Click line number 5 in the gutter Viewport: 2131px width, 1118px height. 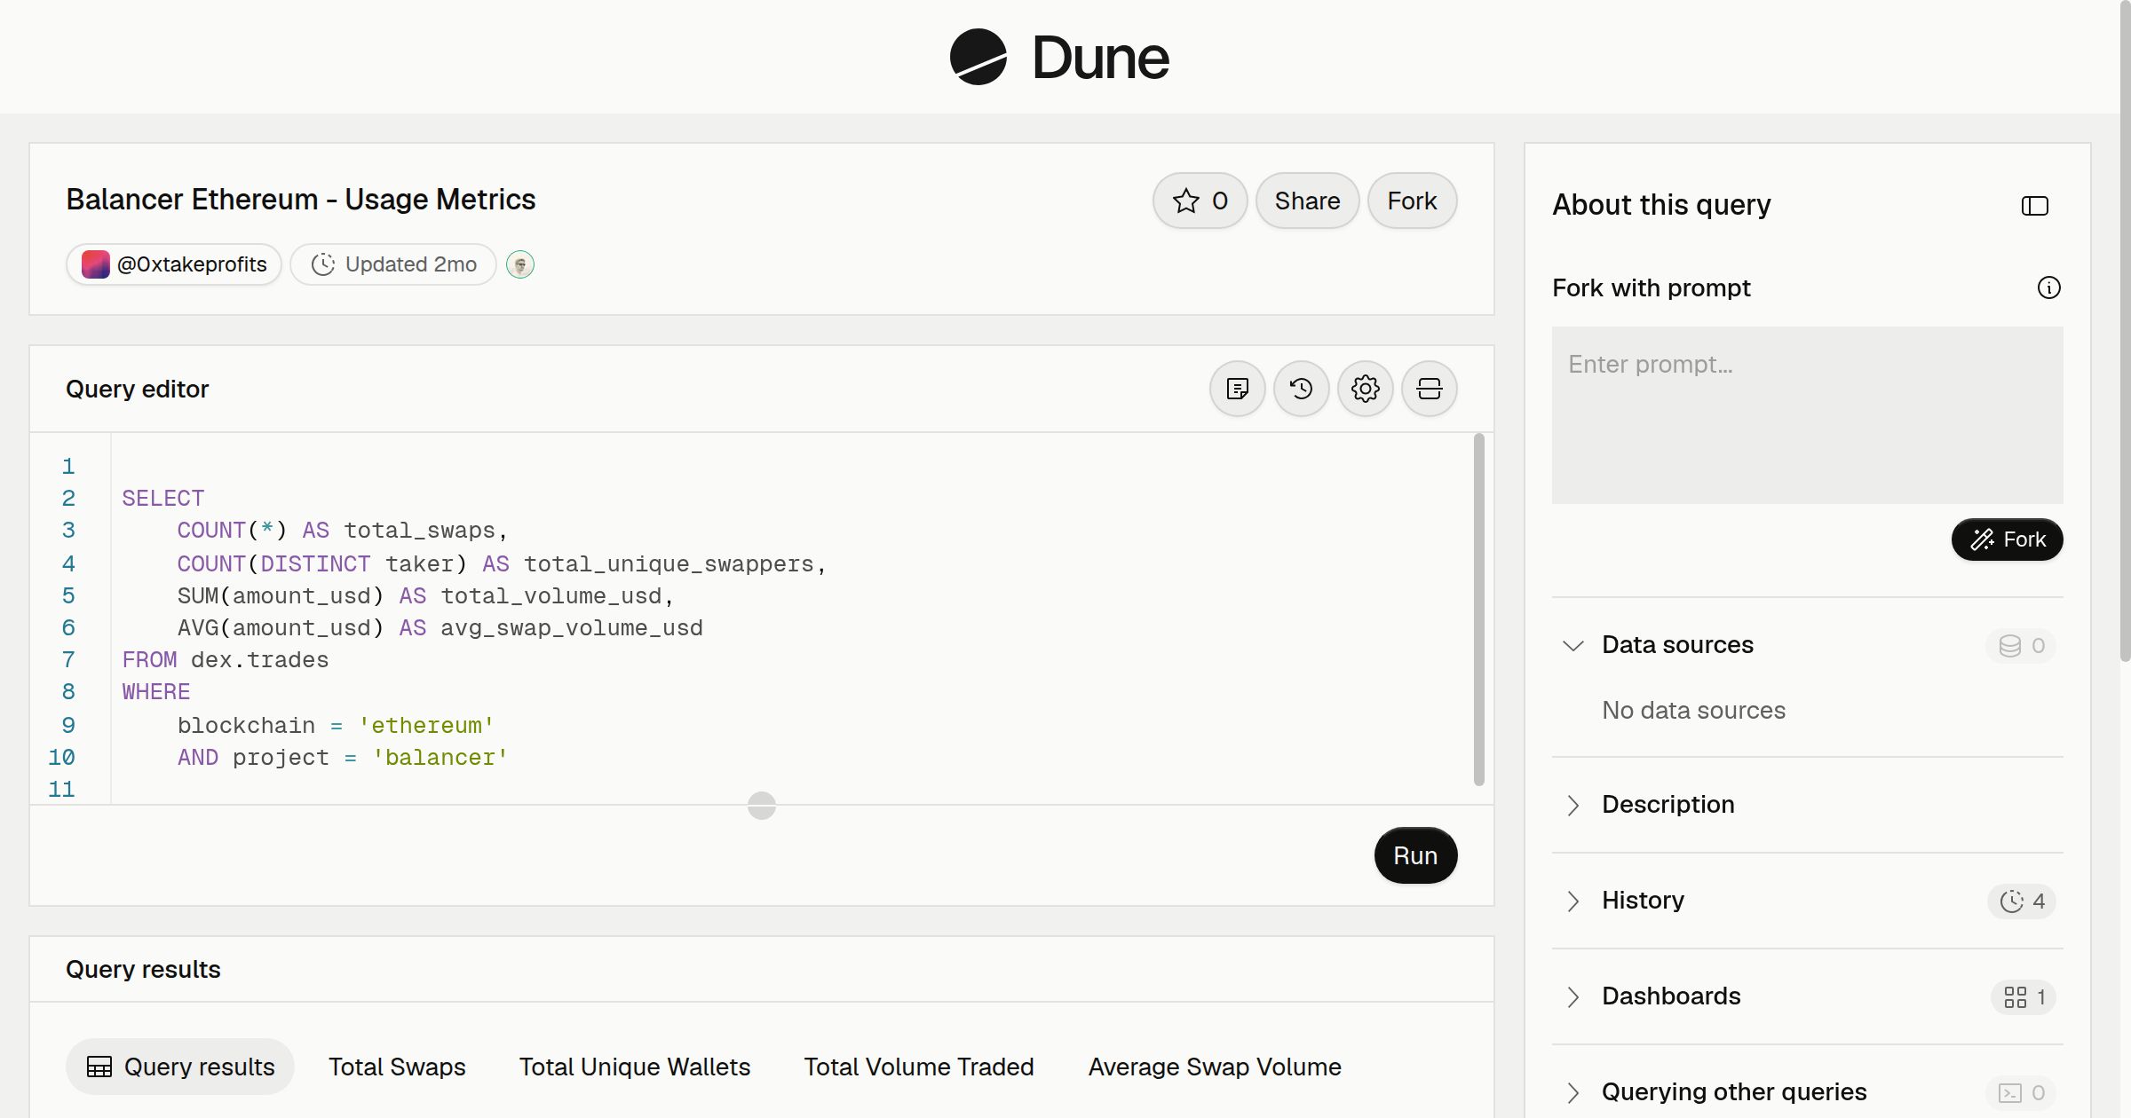[x=68, y=596]
